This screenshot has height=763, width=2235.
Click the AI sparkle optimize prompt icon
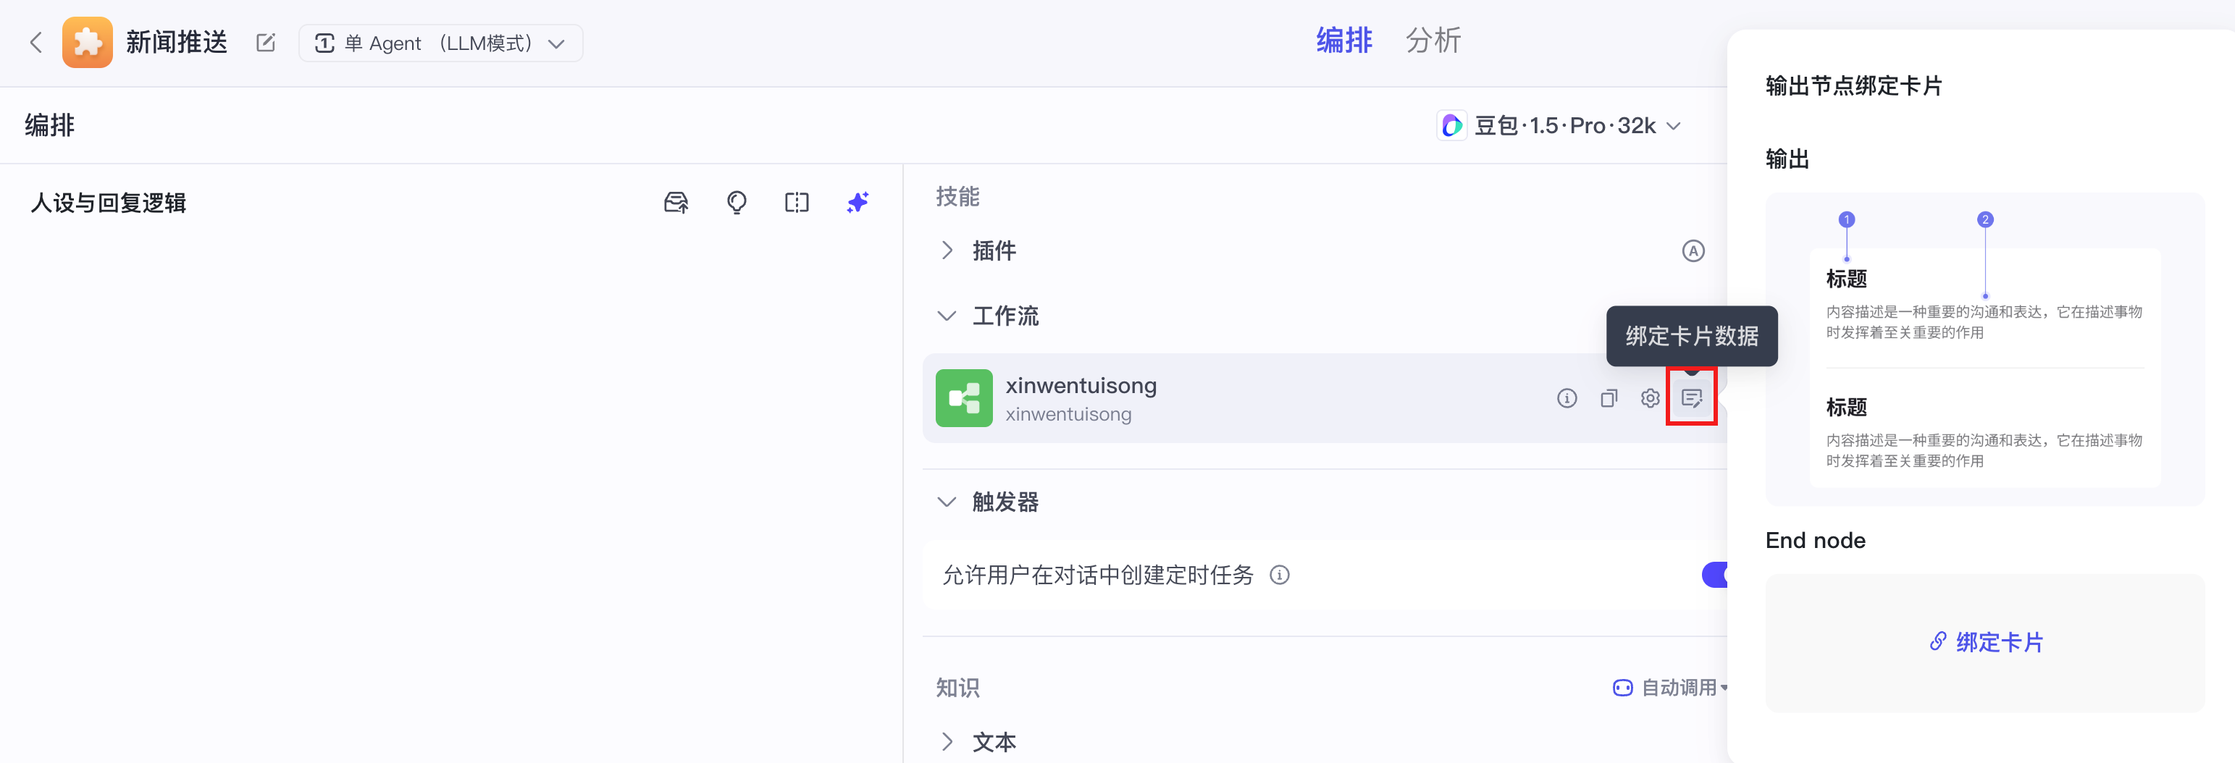[857, 202]
